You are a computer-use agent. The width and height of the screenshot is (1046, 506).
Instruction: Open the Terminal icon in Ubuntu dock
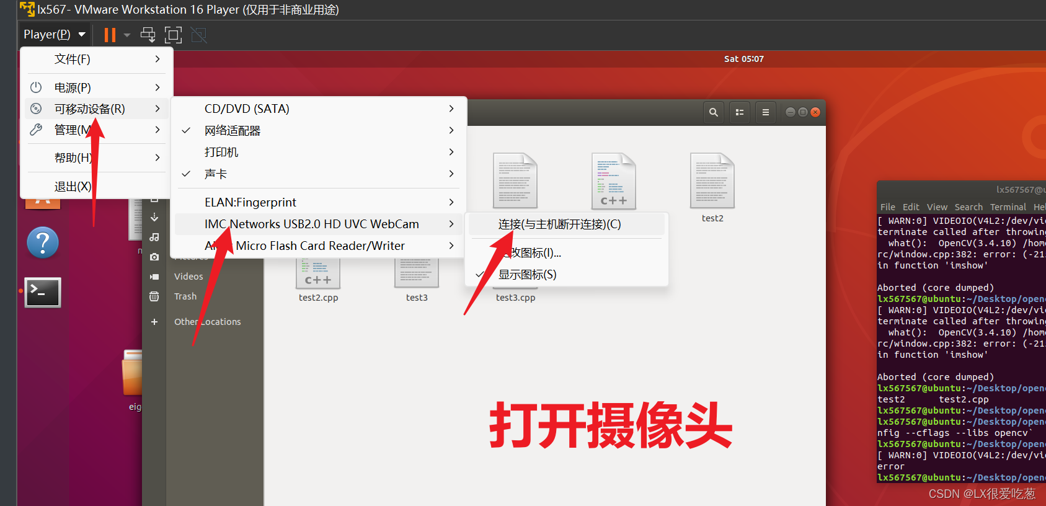(x=43, y=292)
